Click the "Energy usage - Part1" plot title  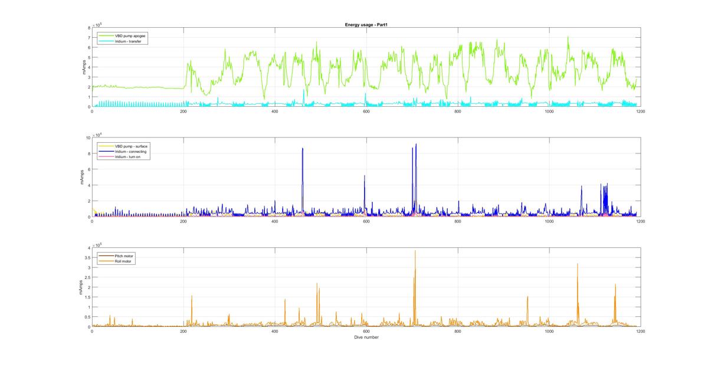coord(366,25)
